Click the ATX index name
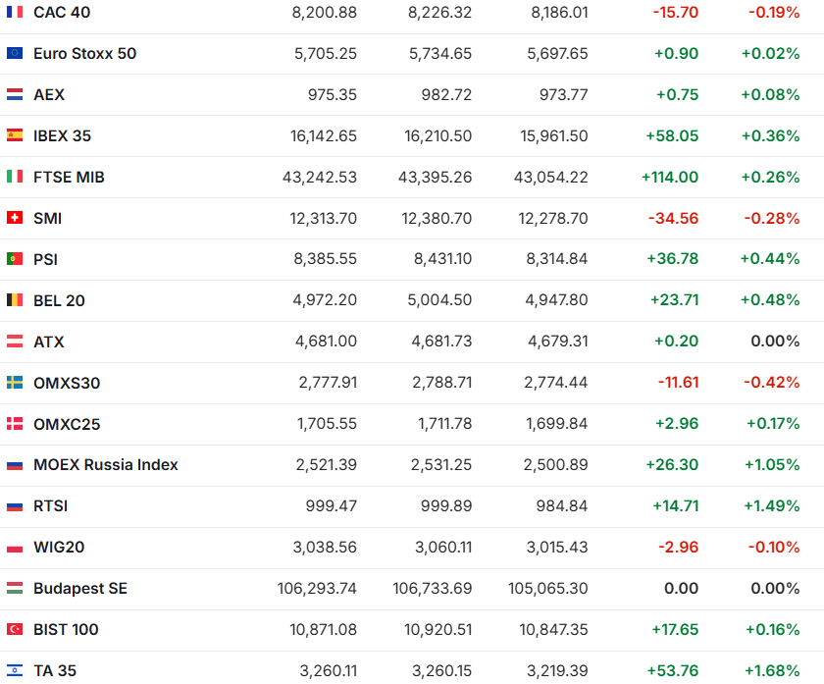Screen dimensions: 824x684 (49, 342)
